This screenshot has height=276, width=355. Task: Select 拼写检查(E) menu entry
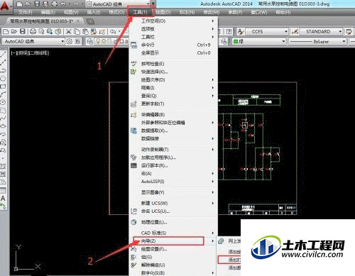173,64
